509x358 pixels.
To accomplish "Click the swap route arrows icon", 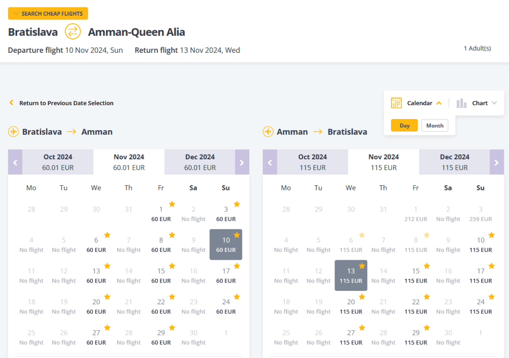I will [73, 32].
